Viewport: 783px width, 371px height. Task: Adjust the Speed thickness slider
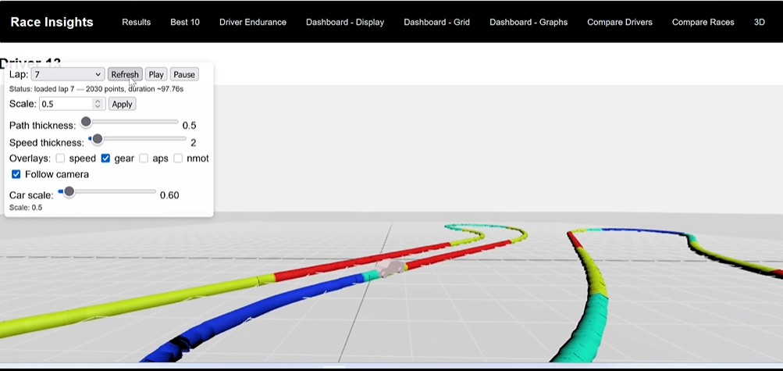pos(137,139)
